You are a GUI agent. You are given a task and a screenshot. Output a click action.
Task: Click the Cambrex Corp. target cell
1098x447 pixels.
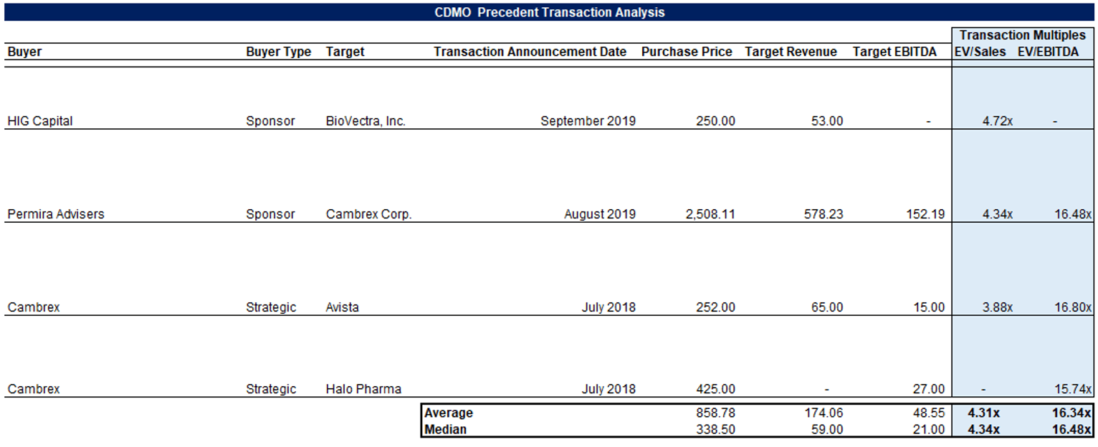tap(368, 214)
